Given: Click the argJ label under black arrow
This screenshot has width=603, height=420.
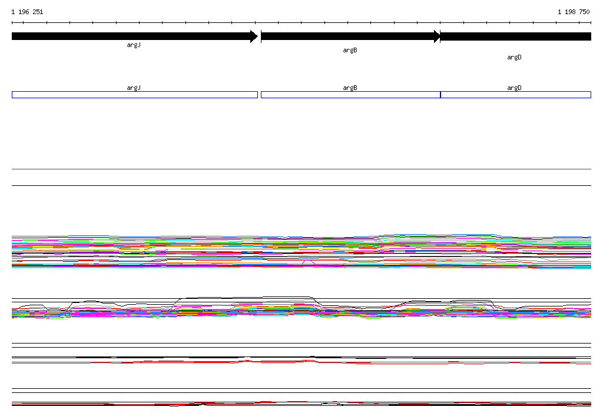Looking at the screenshot, I should point(134,45).
